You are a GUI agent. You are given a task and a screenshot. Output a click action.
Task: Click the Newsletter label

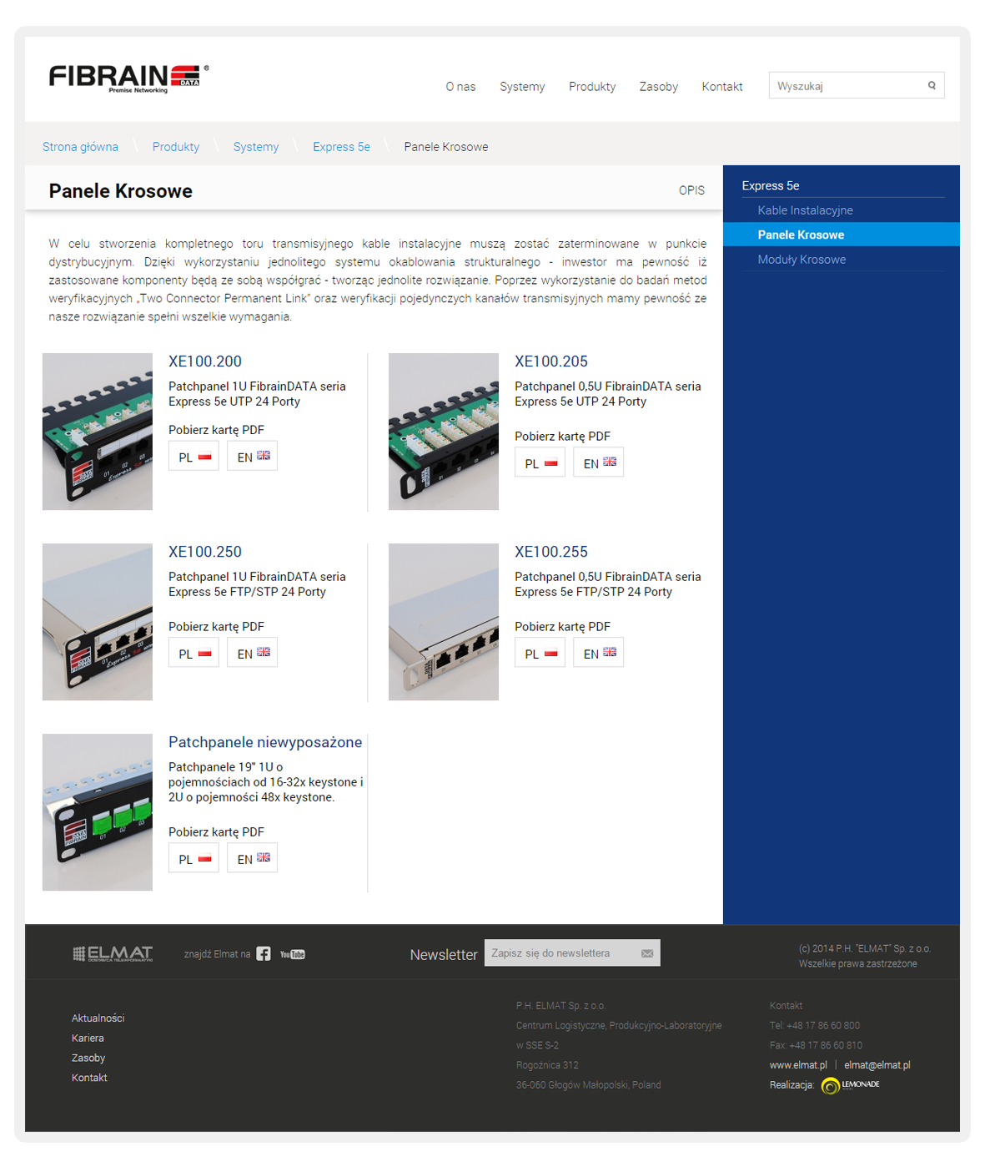[444, 955]
